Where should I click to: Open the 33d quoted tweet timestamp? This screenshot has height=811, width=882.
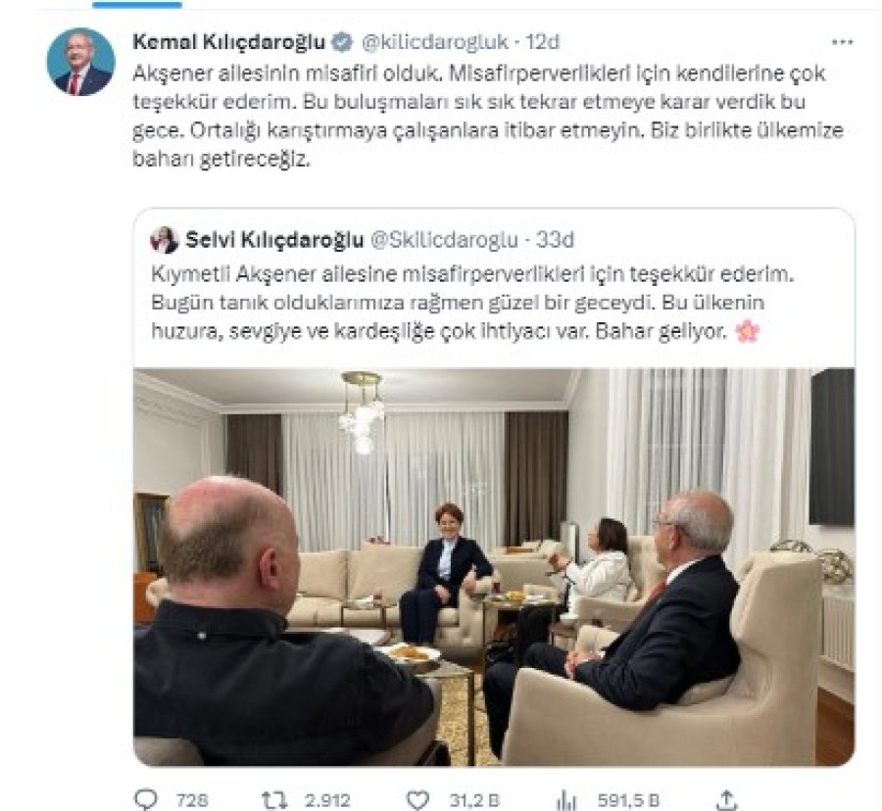[x=554, y=240]
